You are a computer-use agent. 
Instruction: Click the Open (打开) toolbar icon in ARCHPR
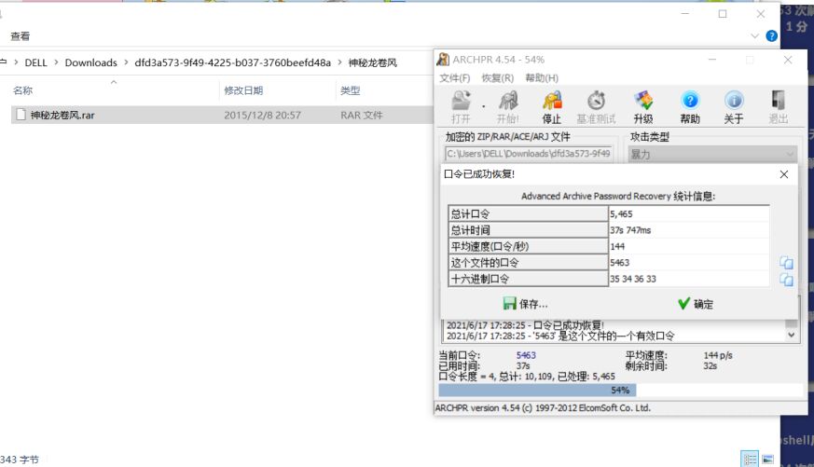[x=461, y=107]
